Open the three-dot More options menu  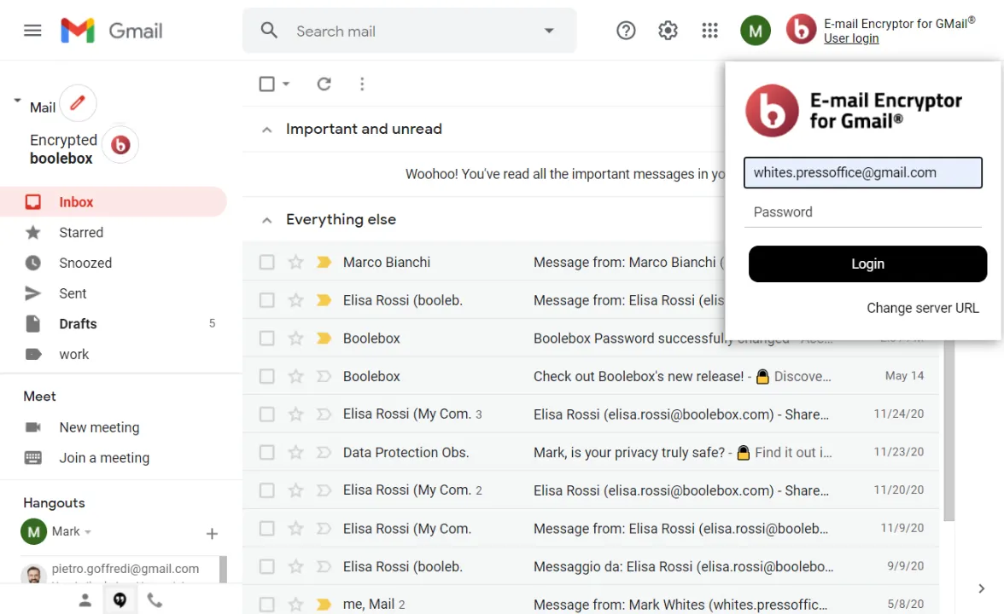tap(362, 84)
